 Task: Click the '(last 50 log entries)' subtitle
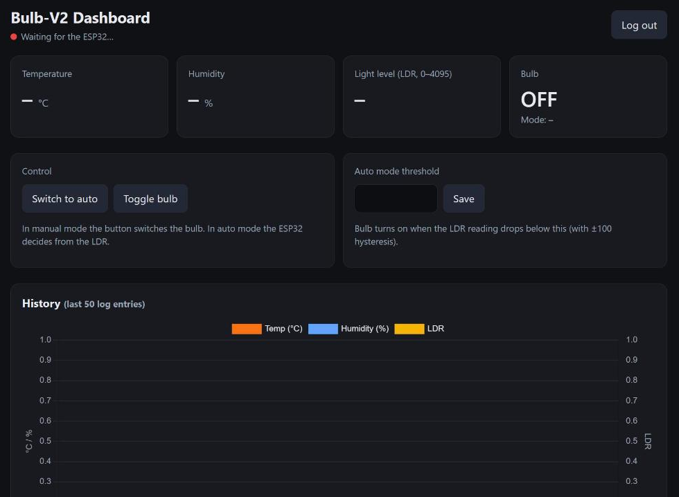[x=105, y=304]
